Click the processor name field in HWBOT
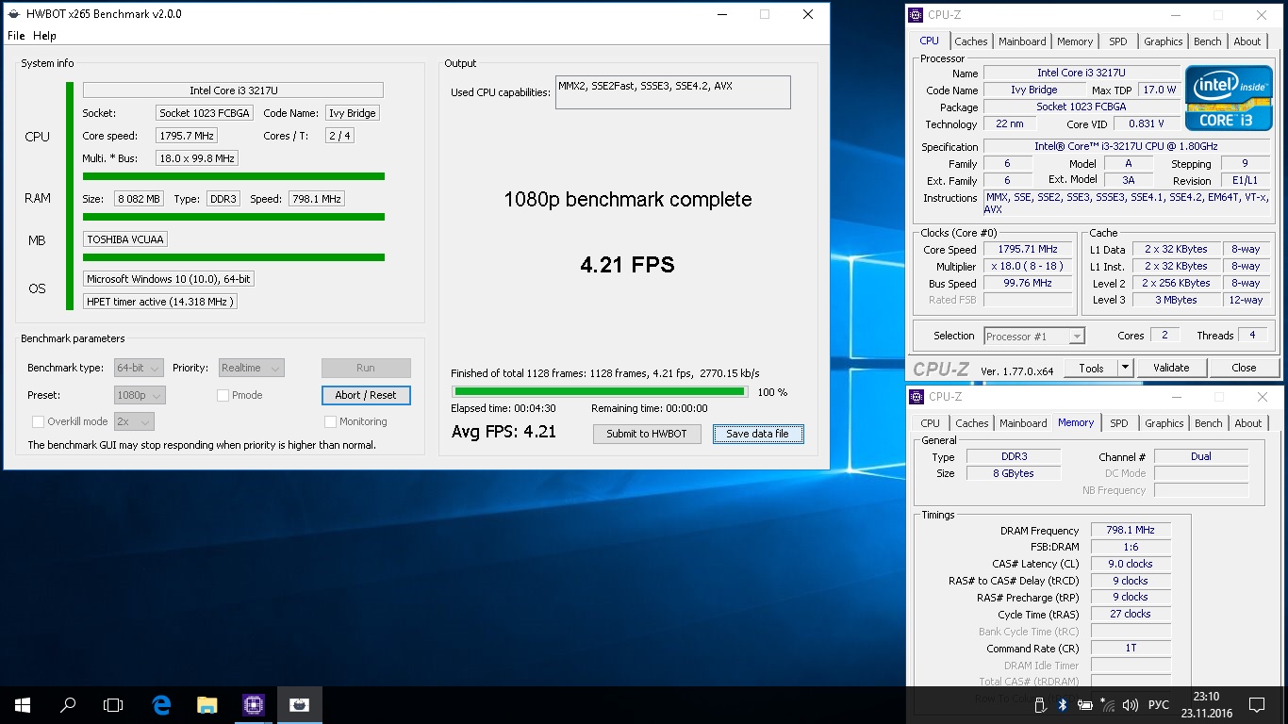 point(233,90)
